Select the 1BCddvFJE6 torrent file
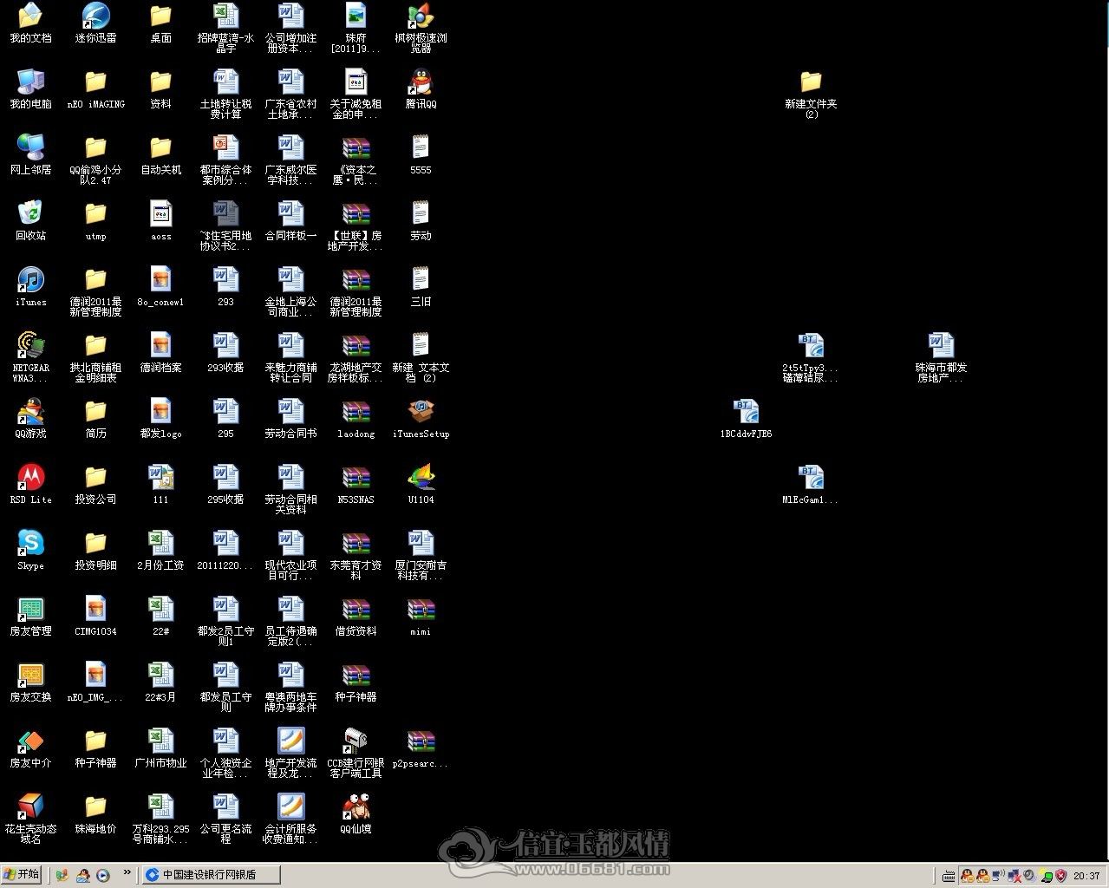 point(746,418)
